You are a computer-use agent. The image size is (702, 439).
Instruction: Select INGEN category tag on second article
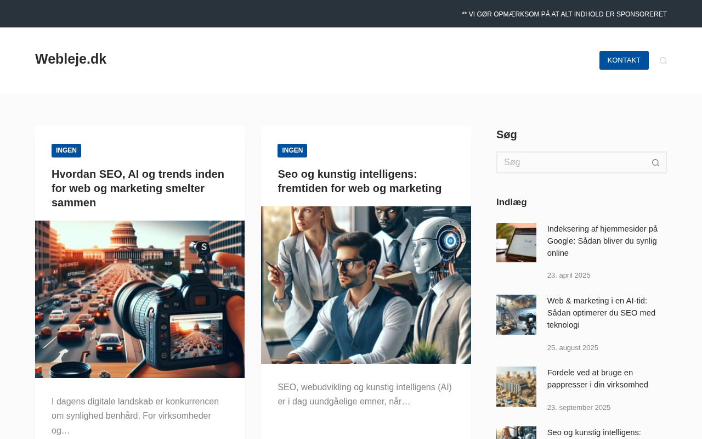[292, 150]
